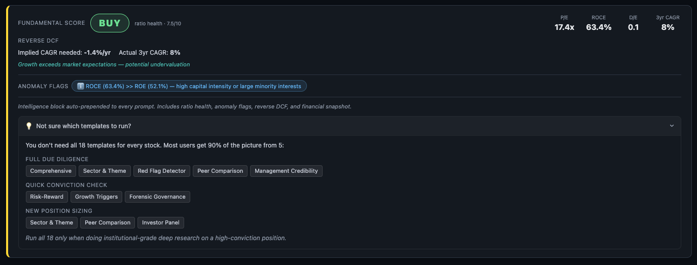Click the "Not sure which templates to run?" header

(84, 126)
